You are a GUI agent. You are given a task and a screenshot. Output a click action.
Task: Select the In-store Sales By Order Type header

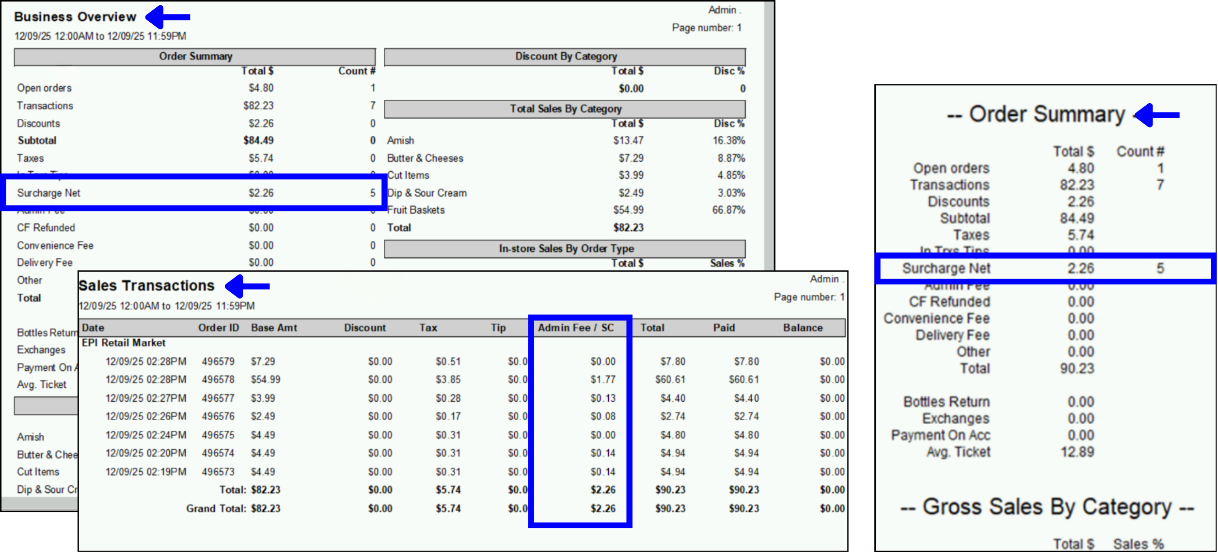click(565, 248)
